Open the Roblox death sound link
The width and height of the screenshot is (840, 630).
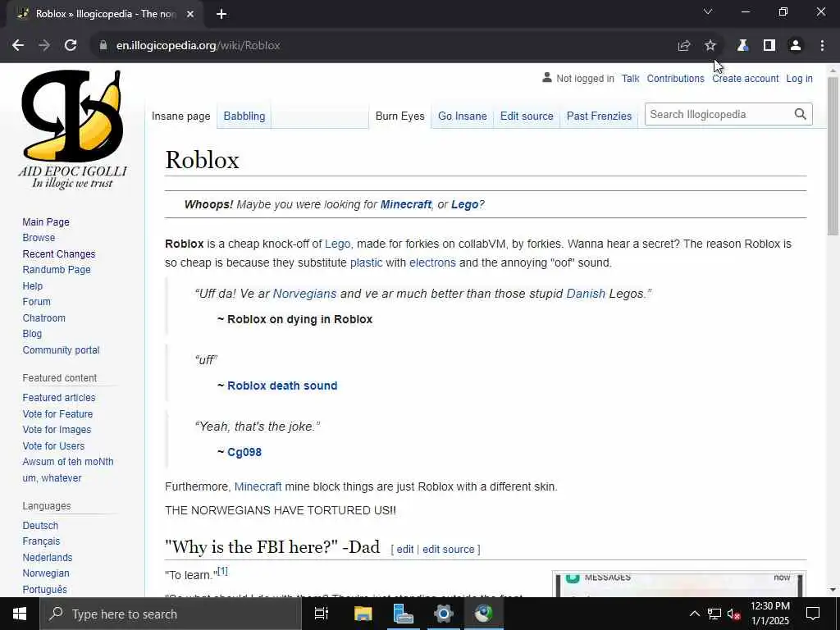(282, 386)
